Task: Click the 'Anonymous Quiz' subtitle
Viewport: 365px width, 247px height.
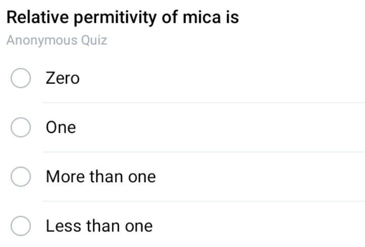Action: (x=57, y=40)
